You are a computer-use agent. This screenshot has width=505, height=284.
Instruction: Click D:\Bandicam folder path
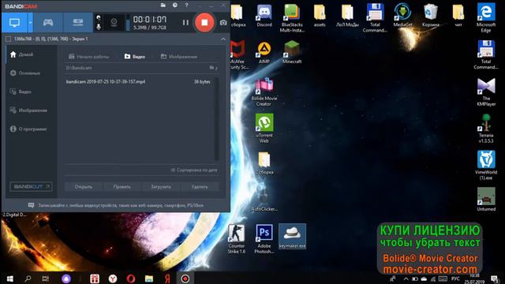79,68
